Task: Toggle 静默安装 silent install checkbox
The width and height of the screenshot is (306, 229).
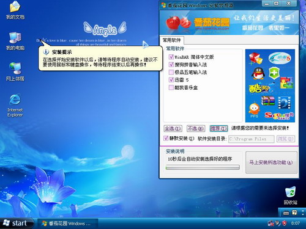Action: 166,139
